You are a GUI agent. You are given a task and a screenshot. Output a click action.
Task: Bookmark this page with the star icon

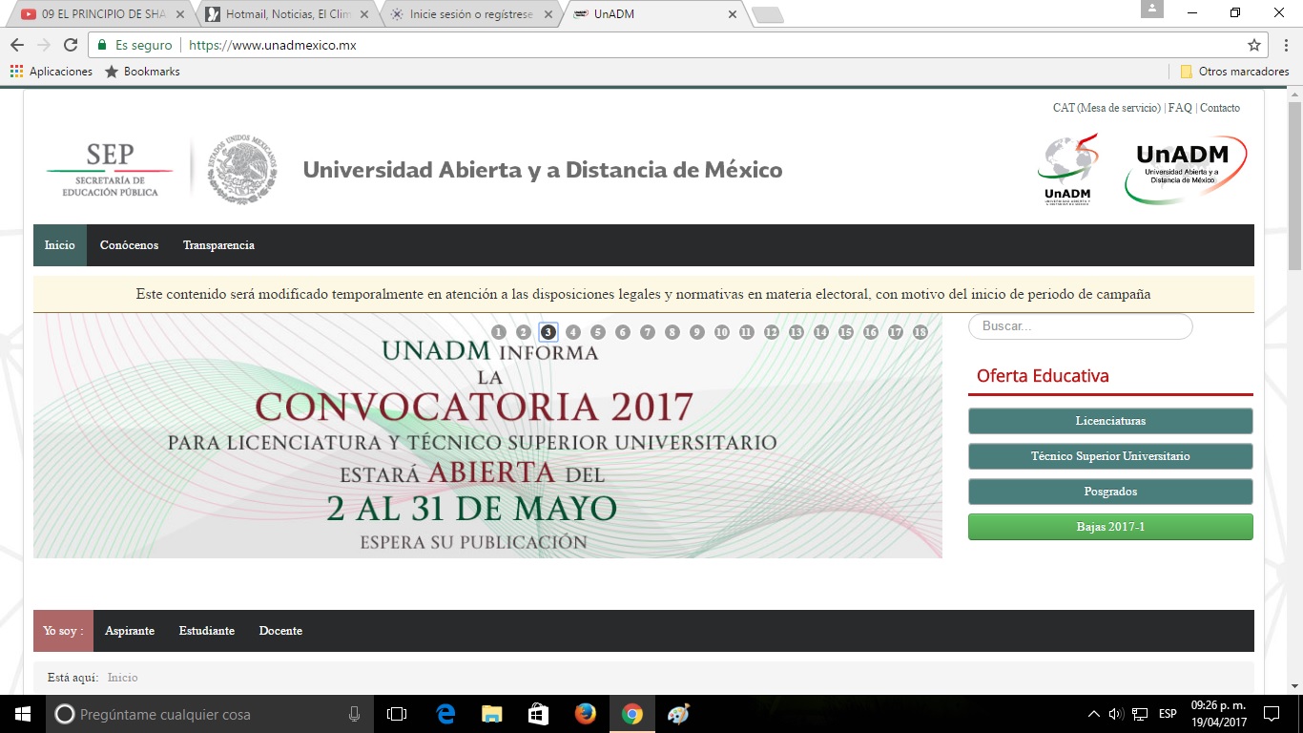coord(1254,45)
